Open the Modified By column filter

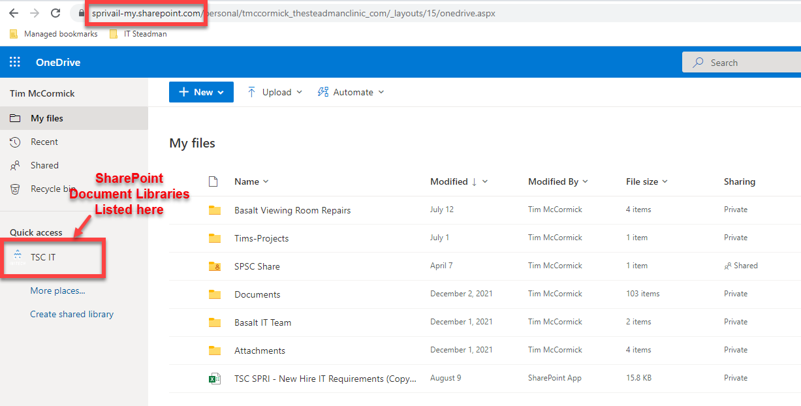(558, 181)
